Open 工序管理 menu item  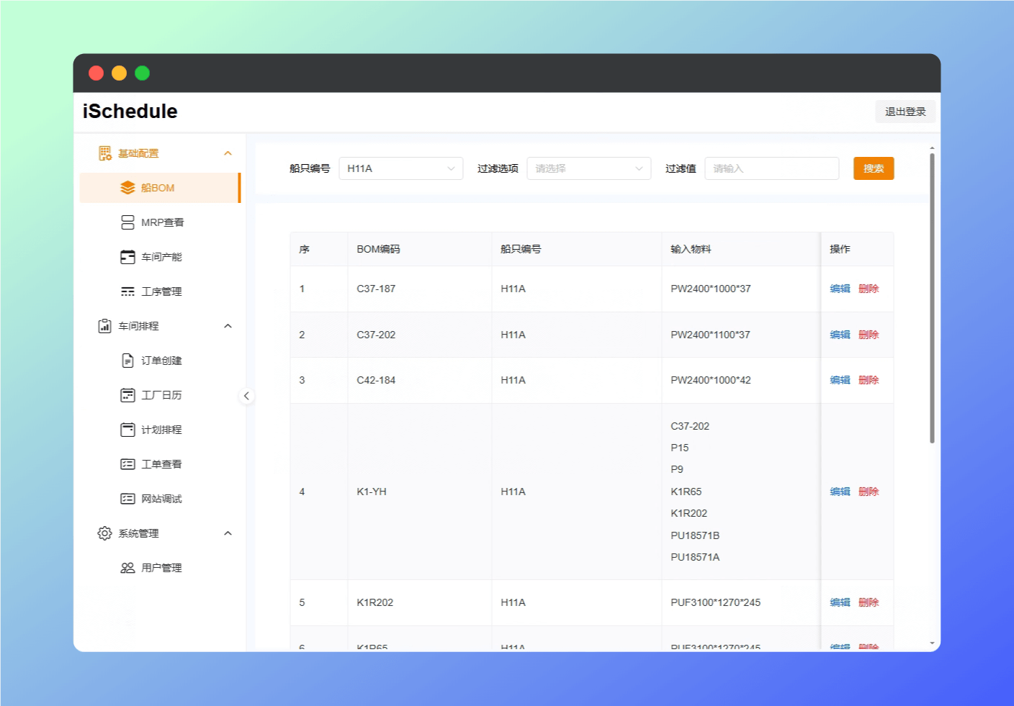tap(160, 291)
